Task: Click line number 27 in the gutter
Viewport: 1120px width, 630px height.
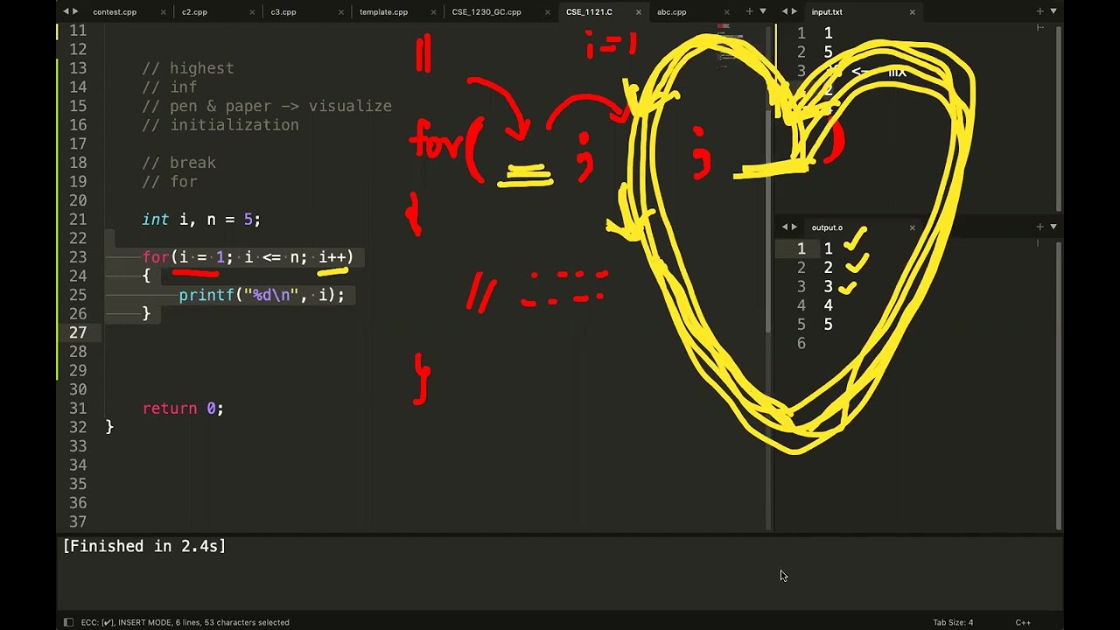Action: pyautogui.click(x=78, y=332)
